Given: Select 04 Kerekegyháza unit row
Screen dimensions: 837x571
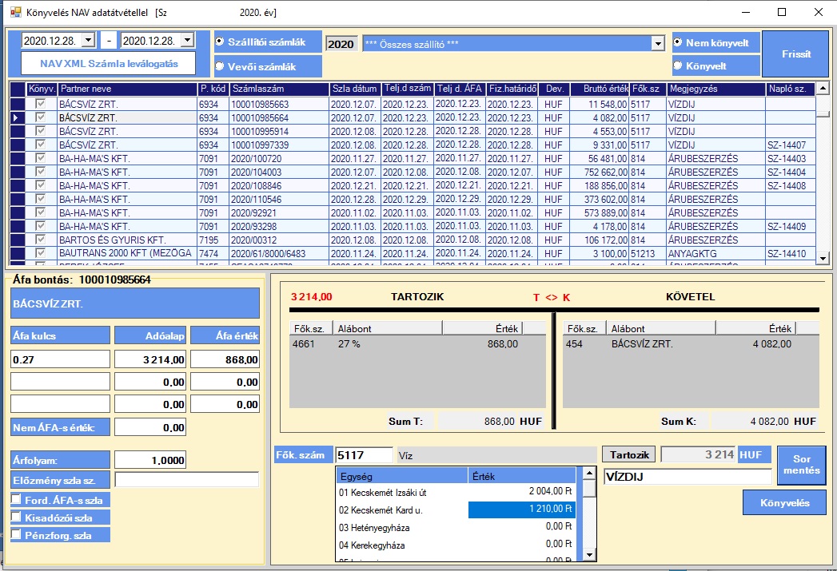Looking at the screenshot, I should (456, 545).
